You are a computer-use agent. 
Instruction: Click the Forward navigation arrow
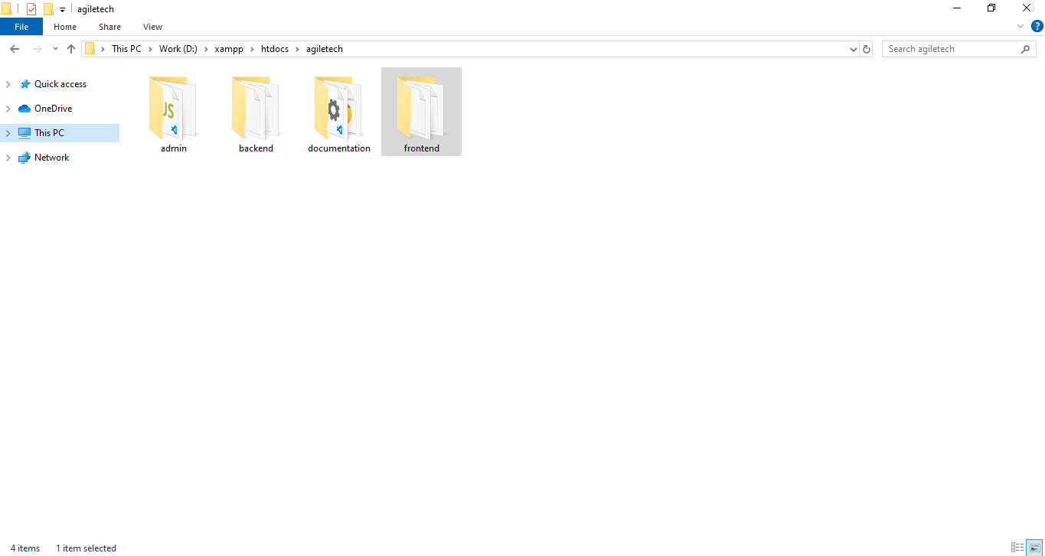pyautogui.click(x=37, y=49)
